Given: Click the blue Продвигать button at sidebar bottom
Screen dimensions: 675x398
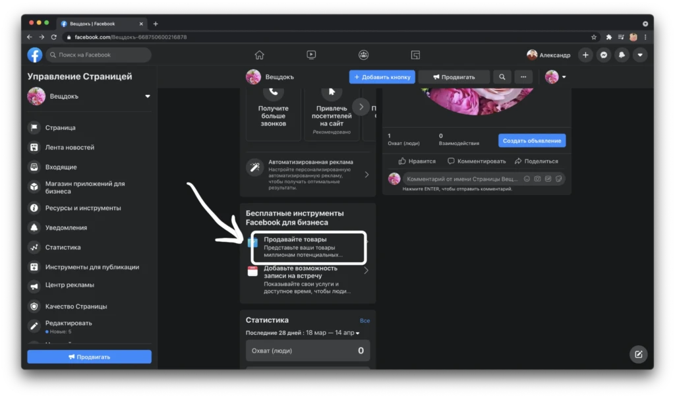Looking at the screenshot, I should 89,356.
